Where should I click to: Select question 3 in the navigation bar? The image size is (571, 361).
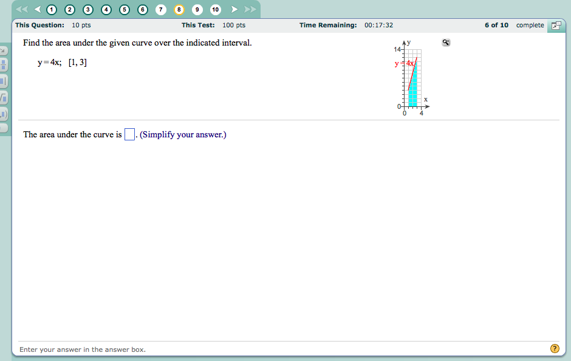coord(88,10)
